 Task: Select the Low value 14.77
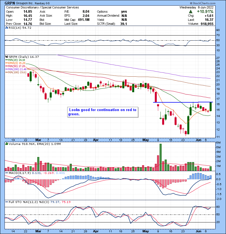pyautogui.click(x=28, y=20)
